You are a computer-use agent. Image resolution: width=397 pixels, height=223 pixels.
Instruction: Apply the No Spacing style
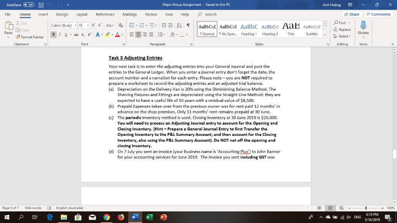[228, 29]
